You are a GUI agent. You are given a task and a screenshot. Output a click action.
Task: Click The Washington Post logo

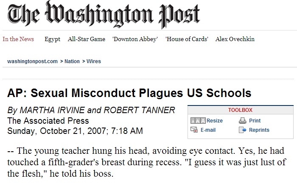point(104,14)
